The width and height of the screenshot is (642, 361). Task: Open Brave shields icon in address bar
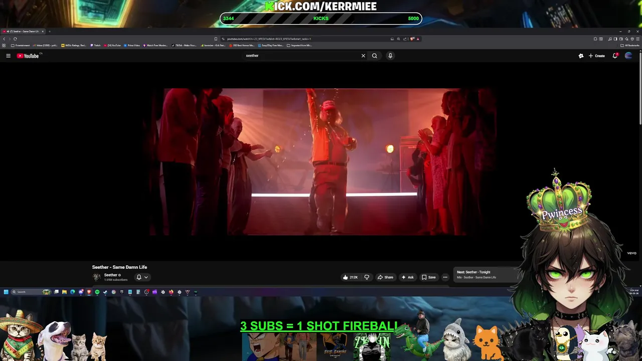pyautogui.click(x=412, y=39)
